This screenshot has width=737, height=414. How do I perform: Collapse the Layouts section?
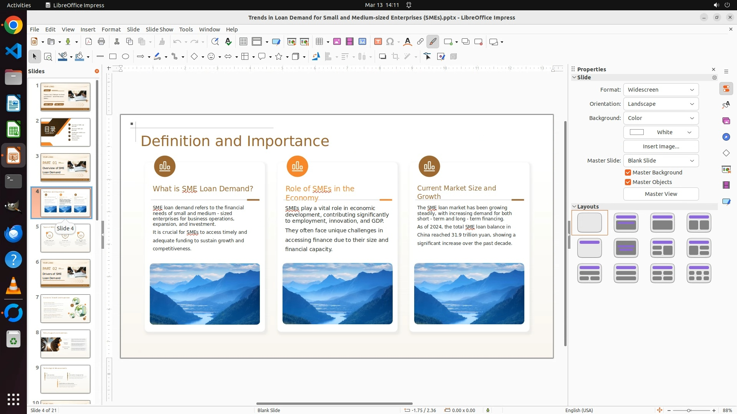pyautogui.click(x=575, y=207)
